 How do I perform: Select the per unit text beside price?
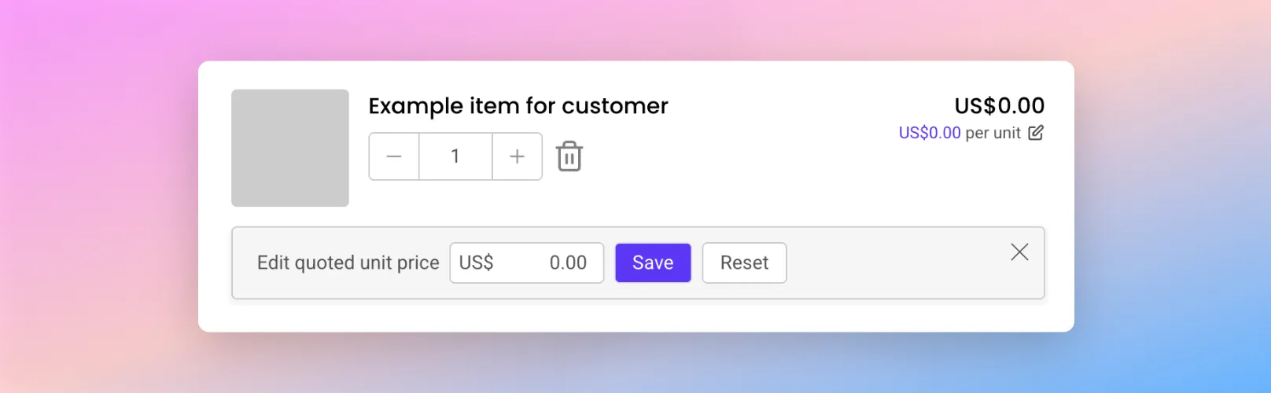(993, 133)
